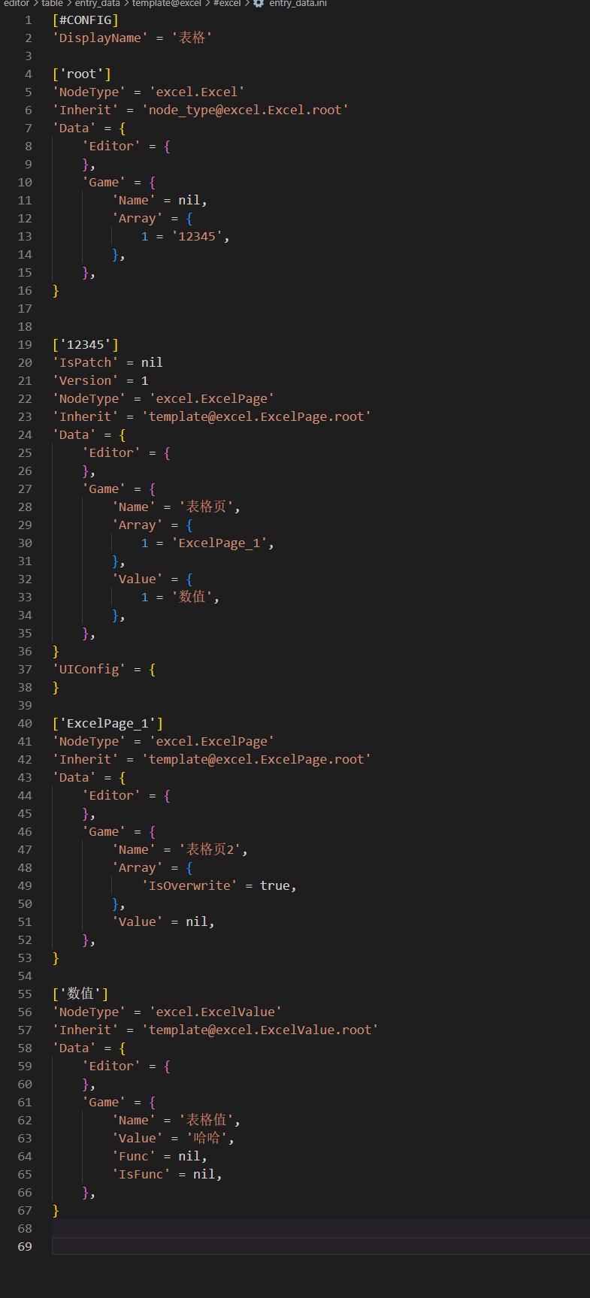
Task: Click the '表格' value on line 2
Action: [x=192, y=38]
